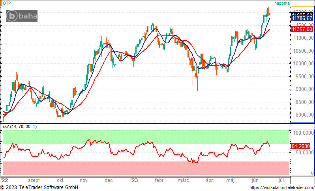The width and height of the screenshot is (315, 191).
Task: Select the márc. month label on axis
Action: pos(184,180)
